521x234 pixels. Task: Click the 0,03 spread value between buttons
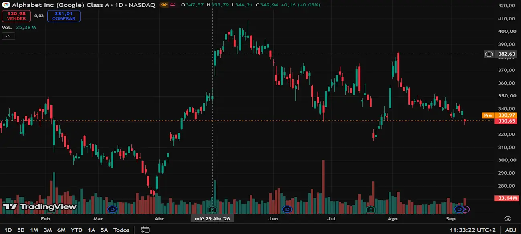(39, 16)
